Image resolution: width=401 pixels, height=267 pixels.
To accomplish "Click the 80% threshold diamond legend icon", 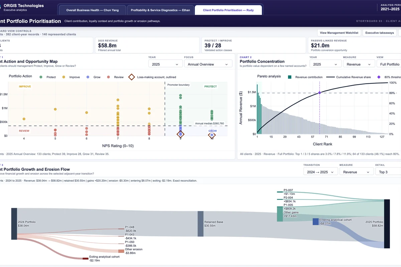I will (379, 77).
